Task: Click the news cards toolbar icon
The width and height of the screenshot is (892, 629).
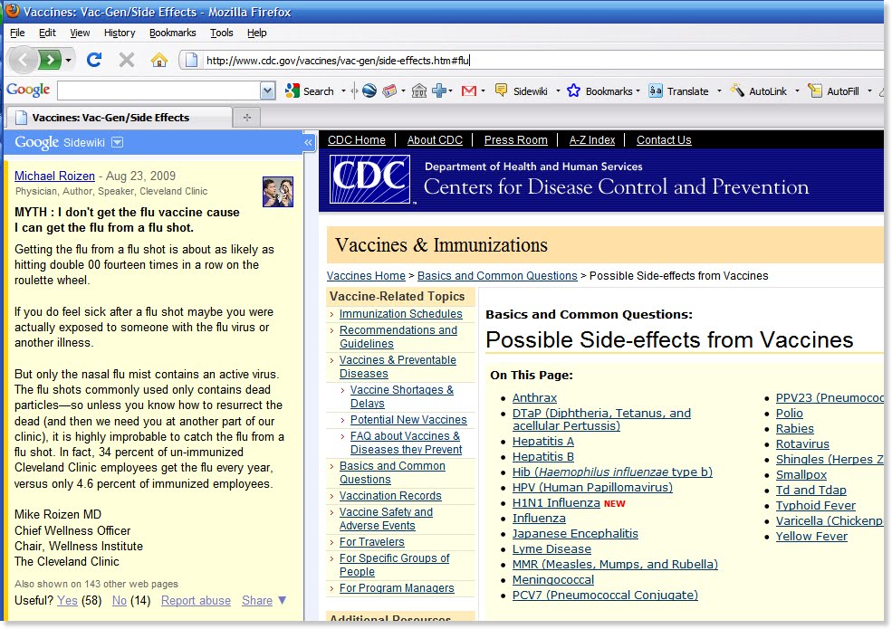Action: (x=389, y=91)
